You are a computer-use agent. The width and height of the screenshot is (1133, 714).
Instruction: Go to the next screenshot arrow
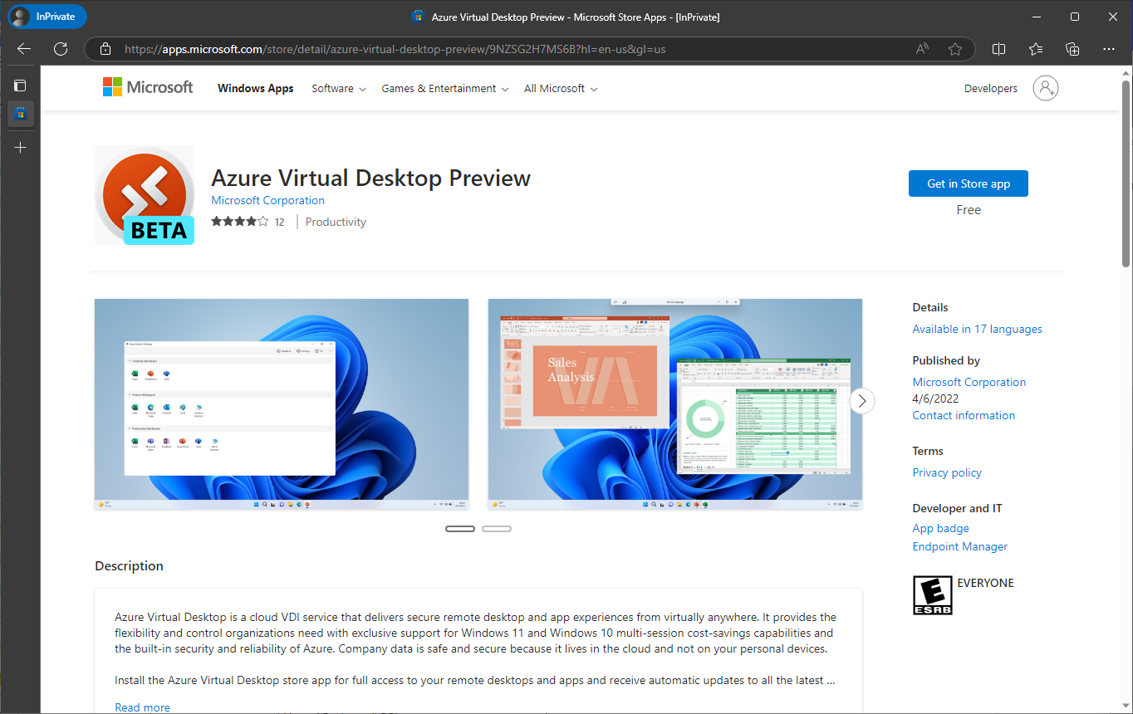pyautogui.click(x=862, y=401)
